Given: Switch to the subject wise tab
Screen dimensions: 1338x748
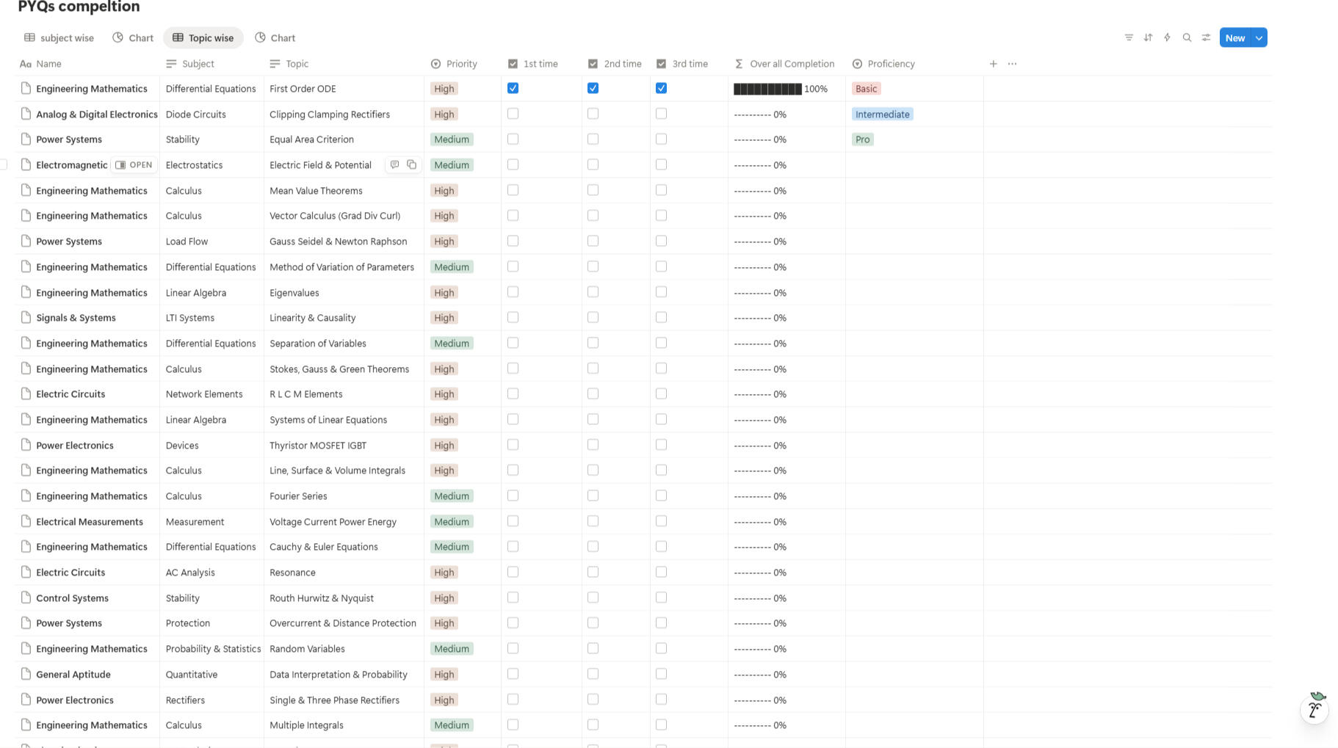Looking at the screenshot, I should (x=59, y=37).
